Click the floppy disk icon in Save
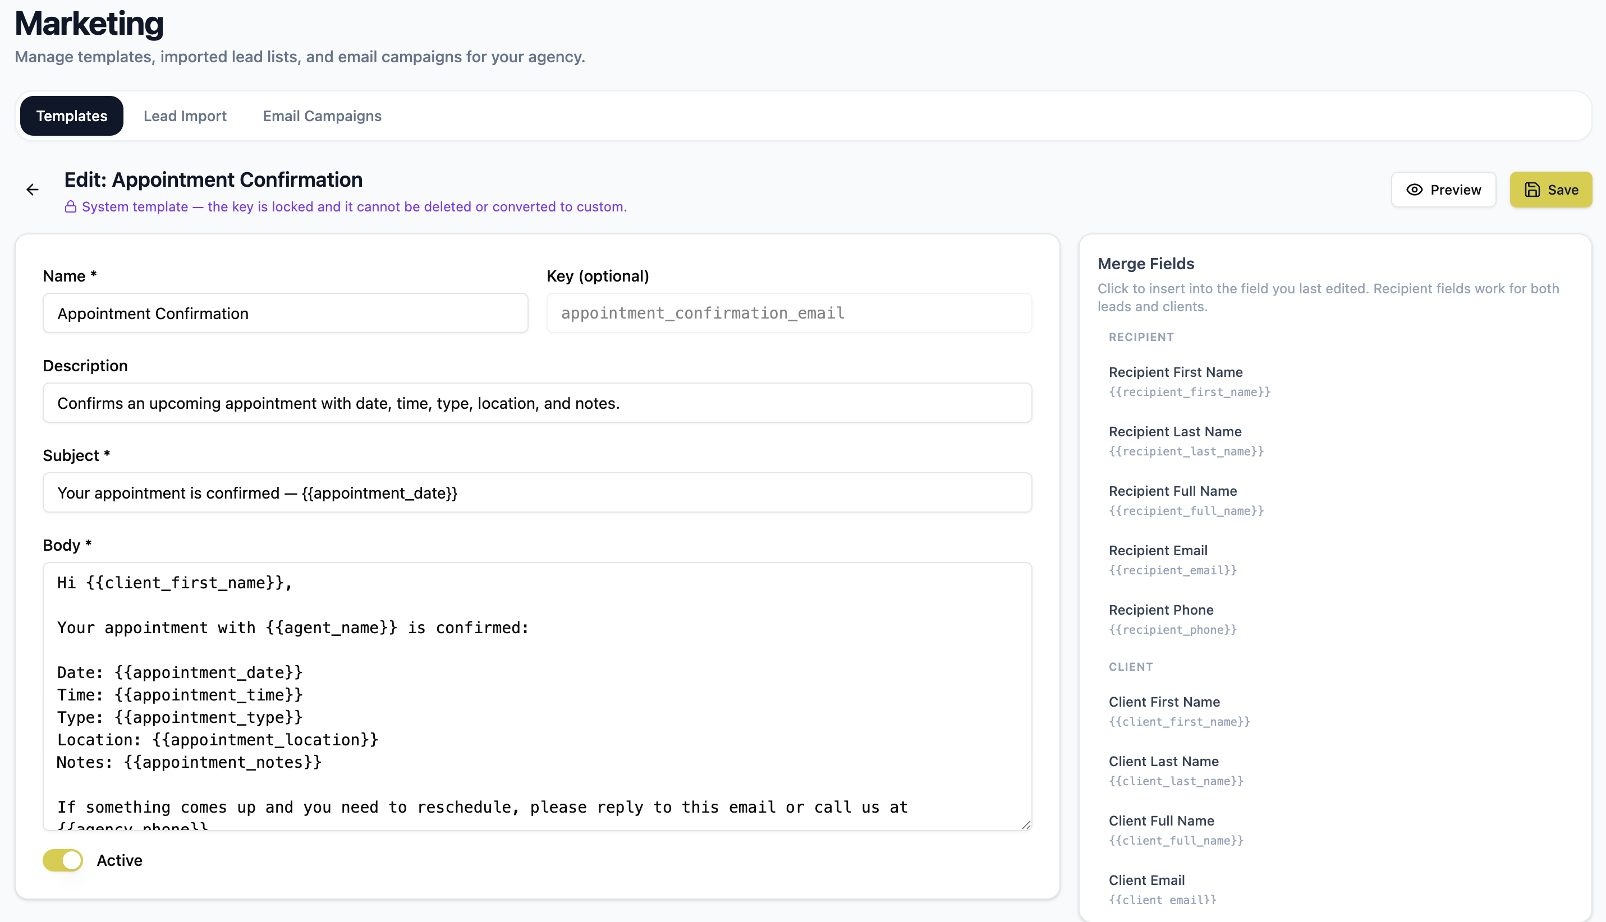 [x=1532, y=190]
